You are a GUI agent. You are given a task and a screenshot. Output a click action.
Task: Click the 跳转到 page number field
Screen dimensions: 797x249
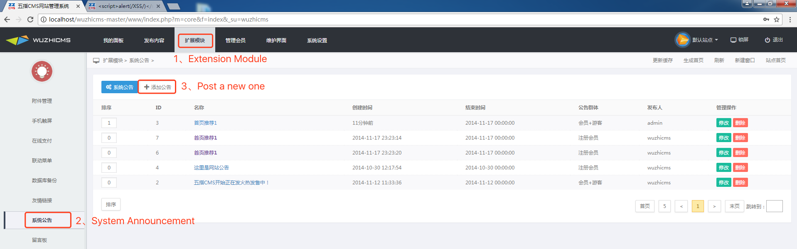[x=775, y=206]
